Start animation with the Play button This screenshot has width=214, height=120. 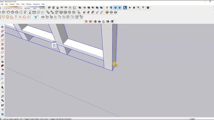130,8
